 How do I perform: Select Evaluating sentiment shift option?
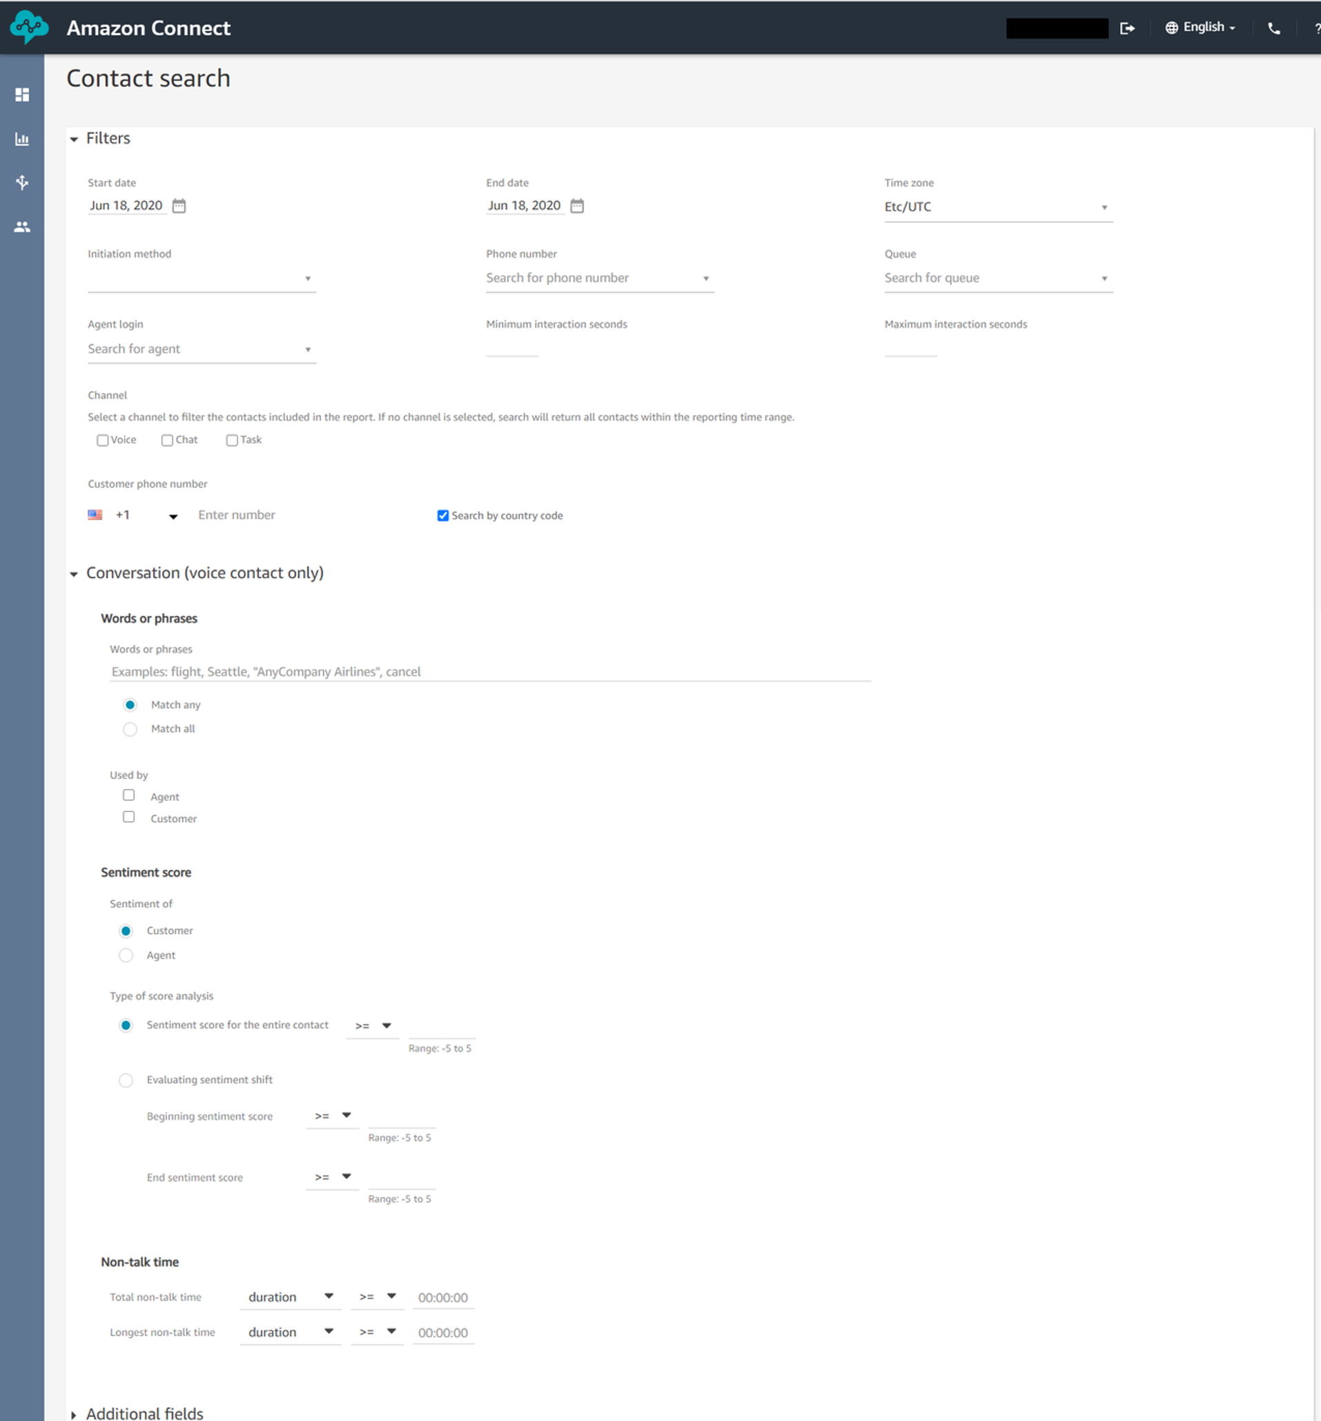click(x=126, y=1080)
